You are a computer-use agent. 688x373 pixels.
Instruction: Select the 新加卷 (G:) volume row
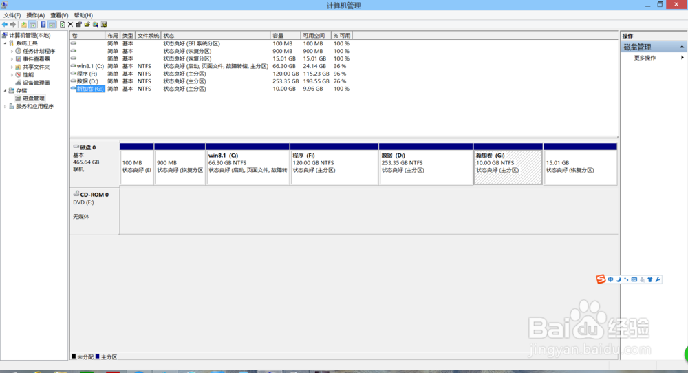coord(210,89)
